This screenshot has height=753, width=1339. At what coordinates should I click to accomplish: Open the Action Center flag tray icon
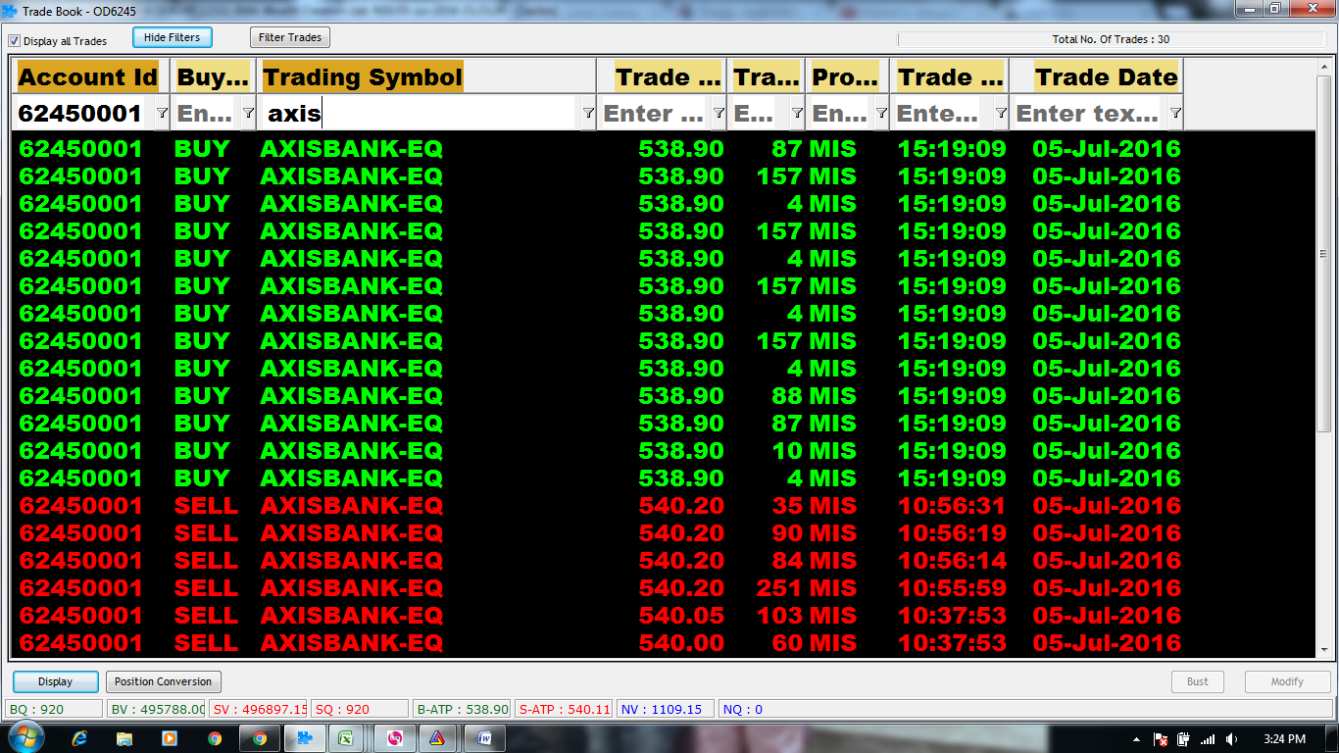pos(1161,739)
